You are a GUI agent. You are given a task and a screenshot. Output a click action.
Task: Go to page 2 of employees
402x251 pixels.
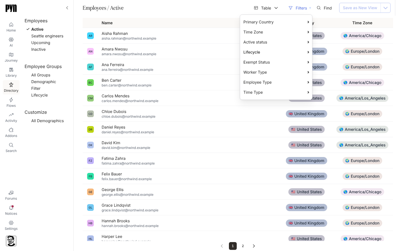click(243, 246)
